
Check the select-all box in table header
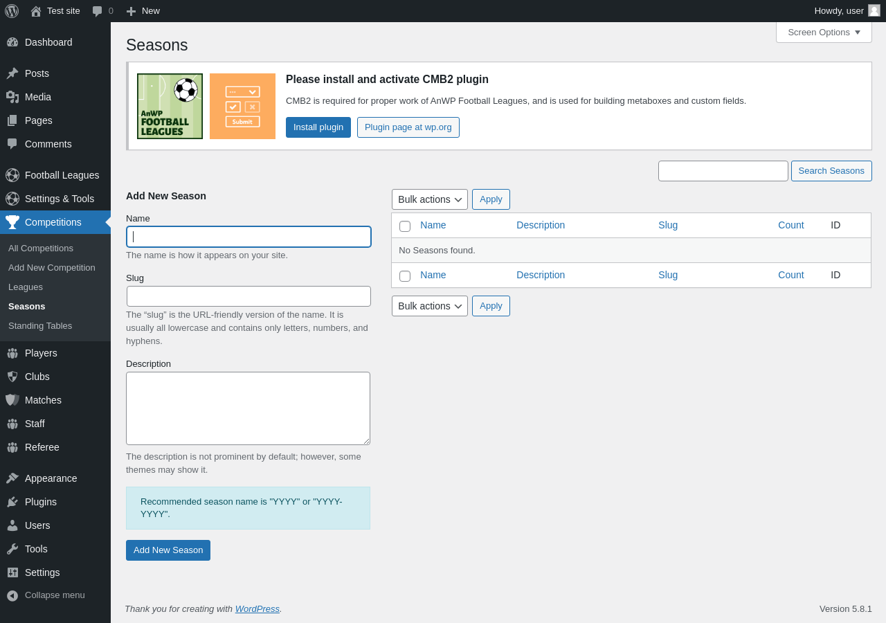point(405,226)
